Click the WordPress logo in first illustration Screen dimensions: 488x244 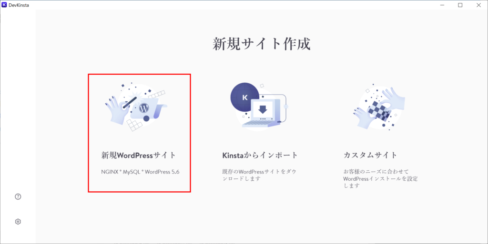(144, 107)
